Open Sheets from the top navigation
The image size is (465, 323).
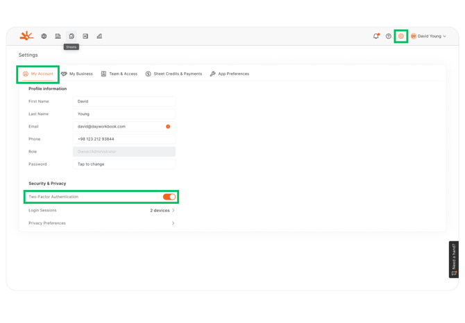pos(71,36)
